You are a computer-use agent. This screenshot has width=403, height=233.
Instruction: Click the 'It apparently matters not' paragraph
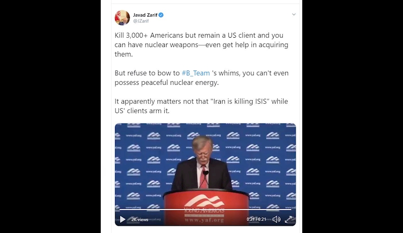[201, 106]
